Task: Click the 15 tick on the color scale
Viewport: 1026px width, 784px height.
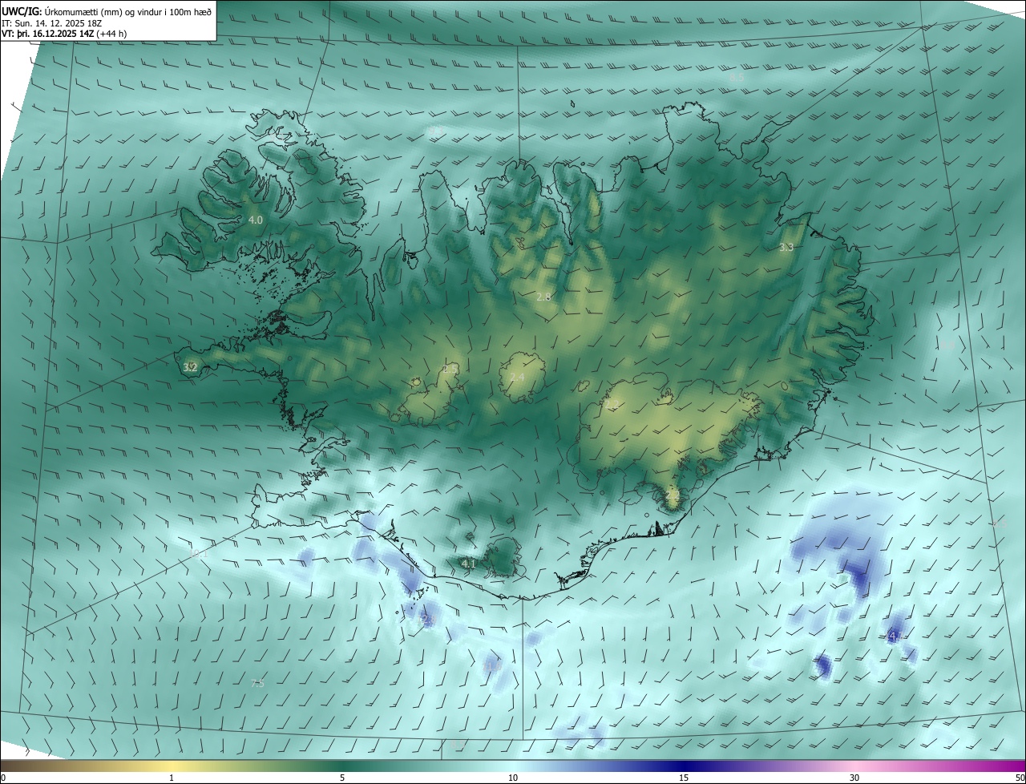Action: pos(684,778)
